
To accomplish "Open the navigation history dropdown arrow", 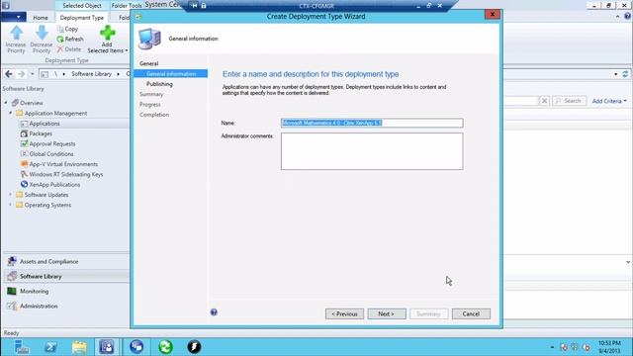I will click(33, 74).
